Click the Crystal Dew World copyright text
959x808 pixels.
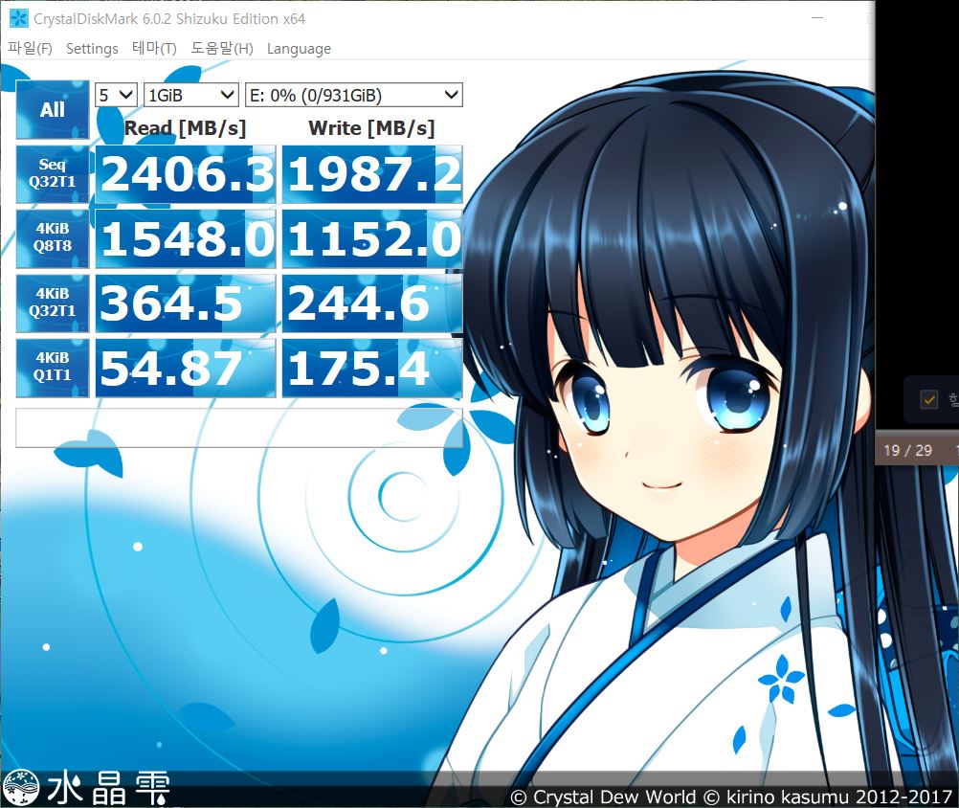point(731,797)
